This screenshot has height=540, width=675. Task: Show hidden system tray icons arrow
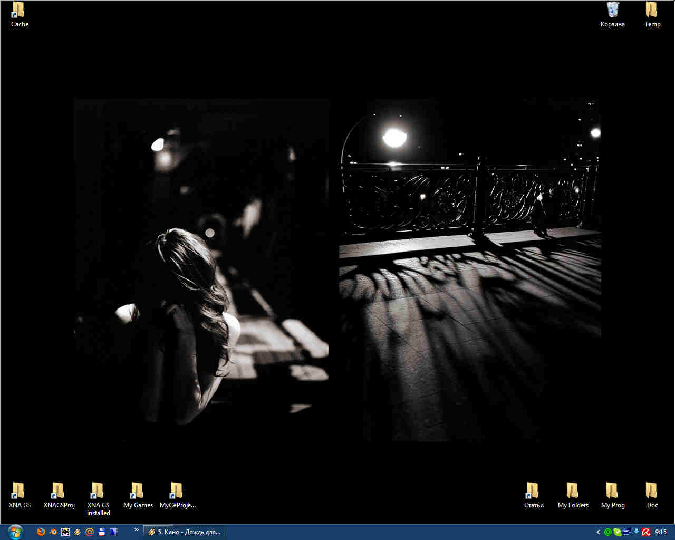(599, 532)
